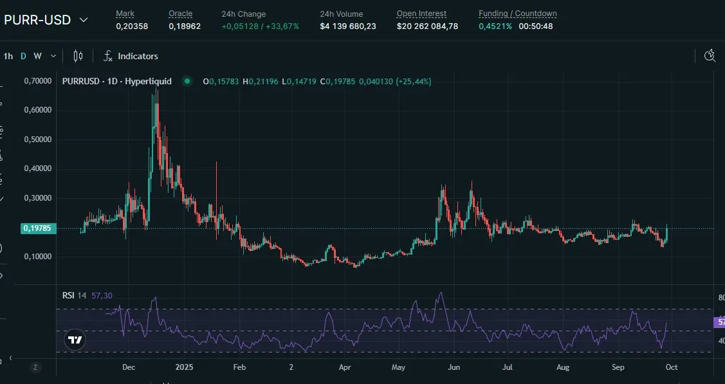Open Quick Search lightning magnifier icon
The image size is (725, 384).
click(x=710, y=56)
